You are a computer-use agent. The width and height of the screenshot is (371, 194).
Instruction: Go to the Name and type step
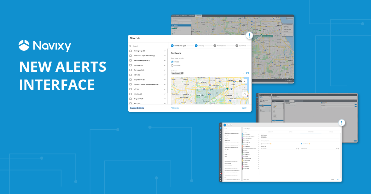pyautogui.click(x=178, y=45)
